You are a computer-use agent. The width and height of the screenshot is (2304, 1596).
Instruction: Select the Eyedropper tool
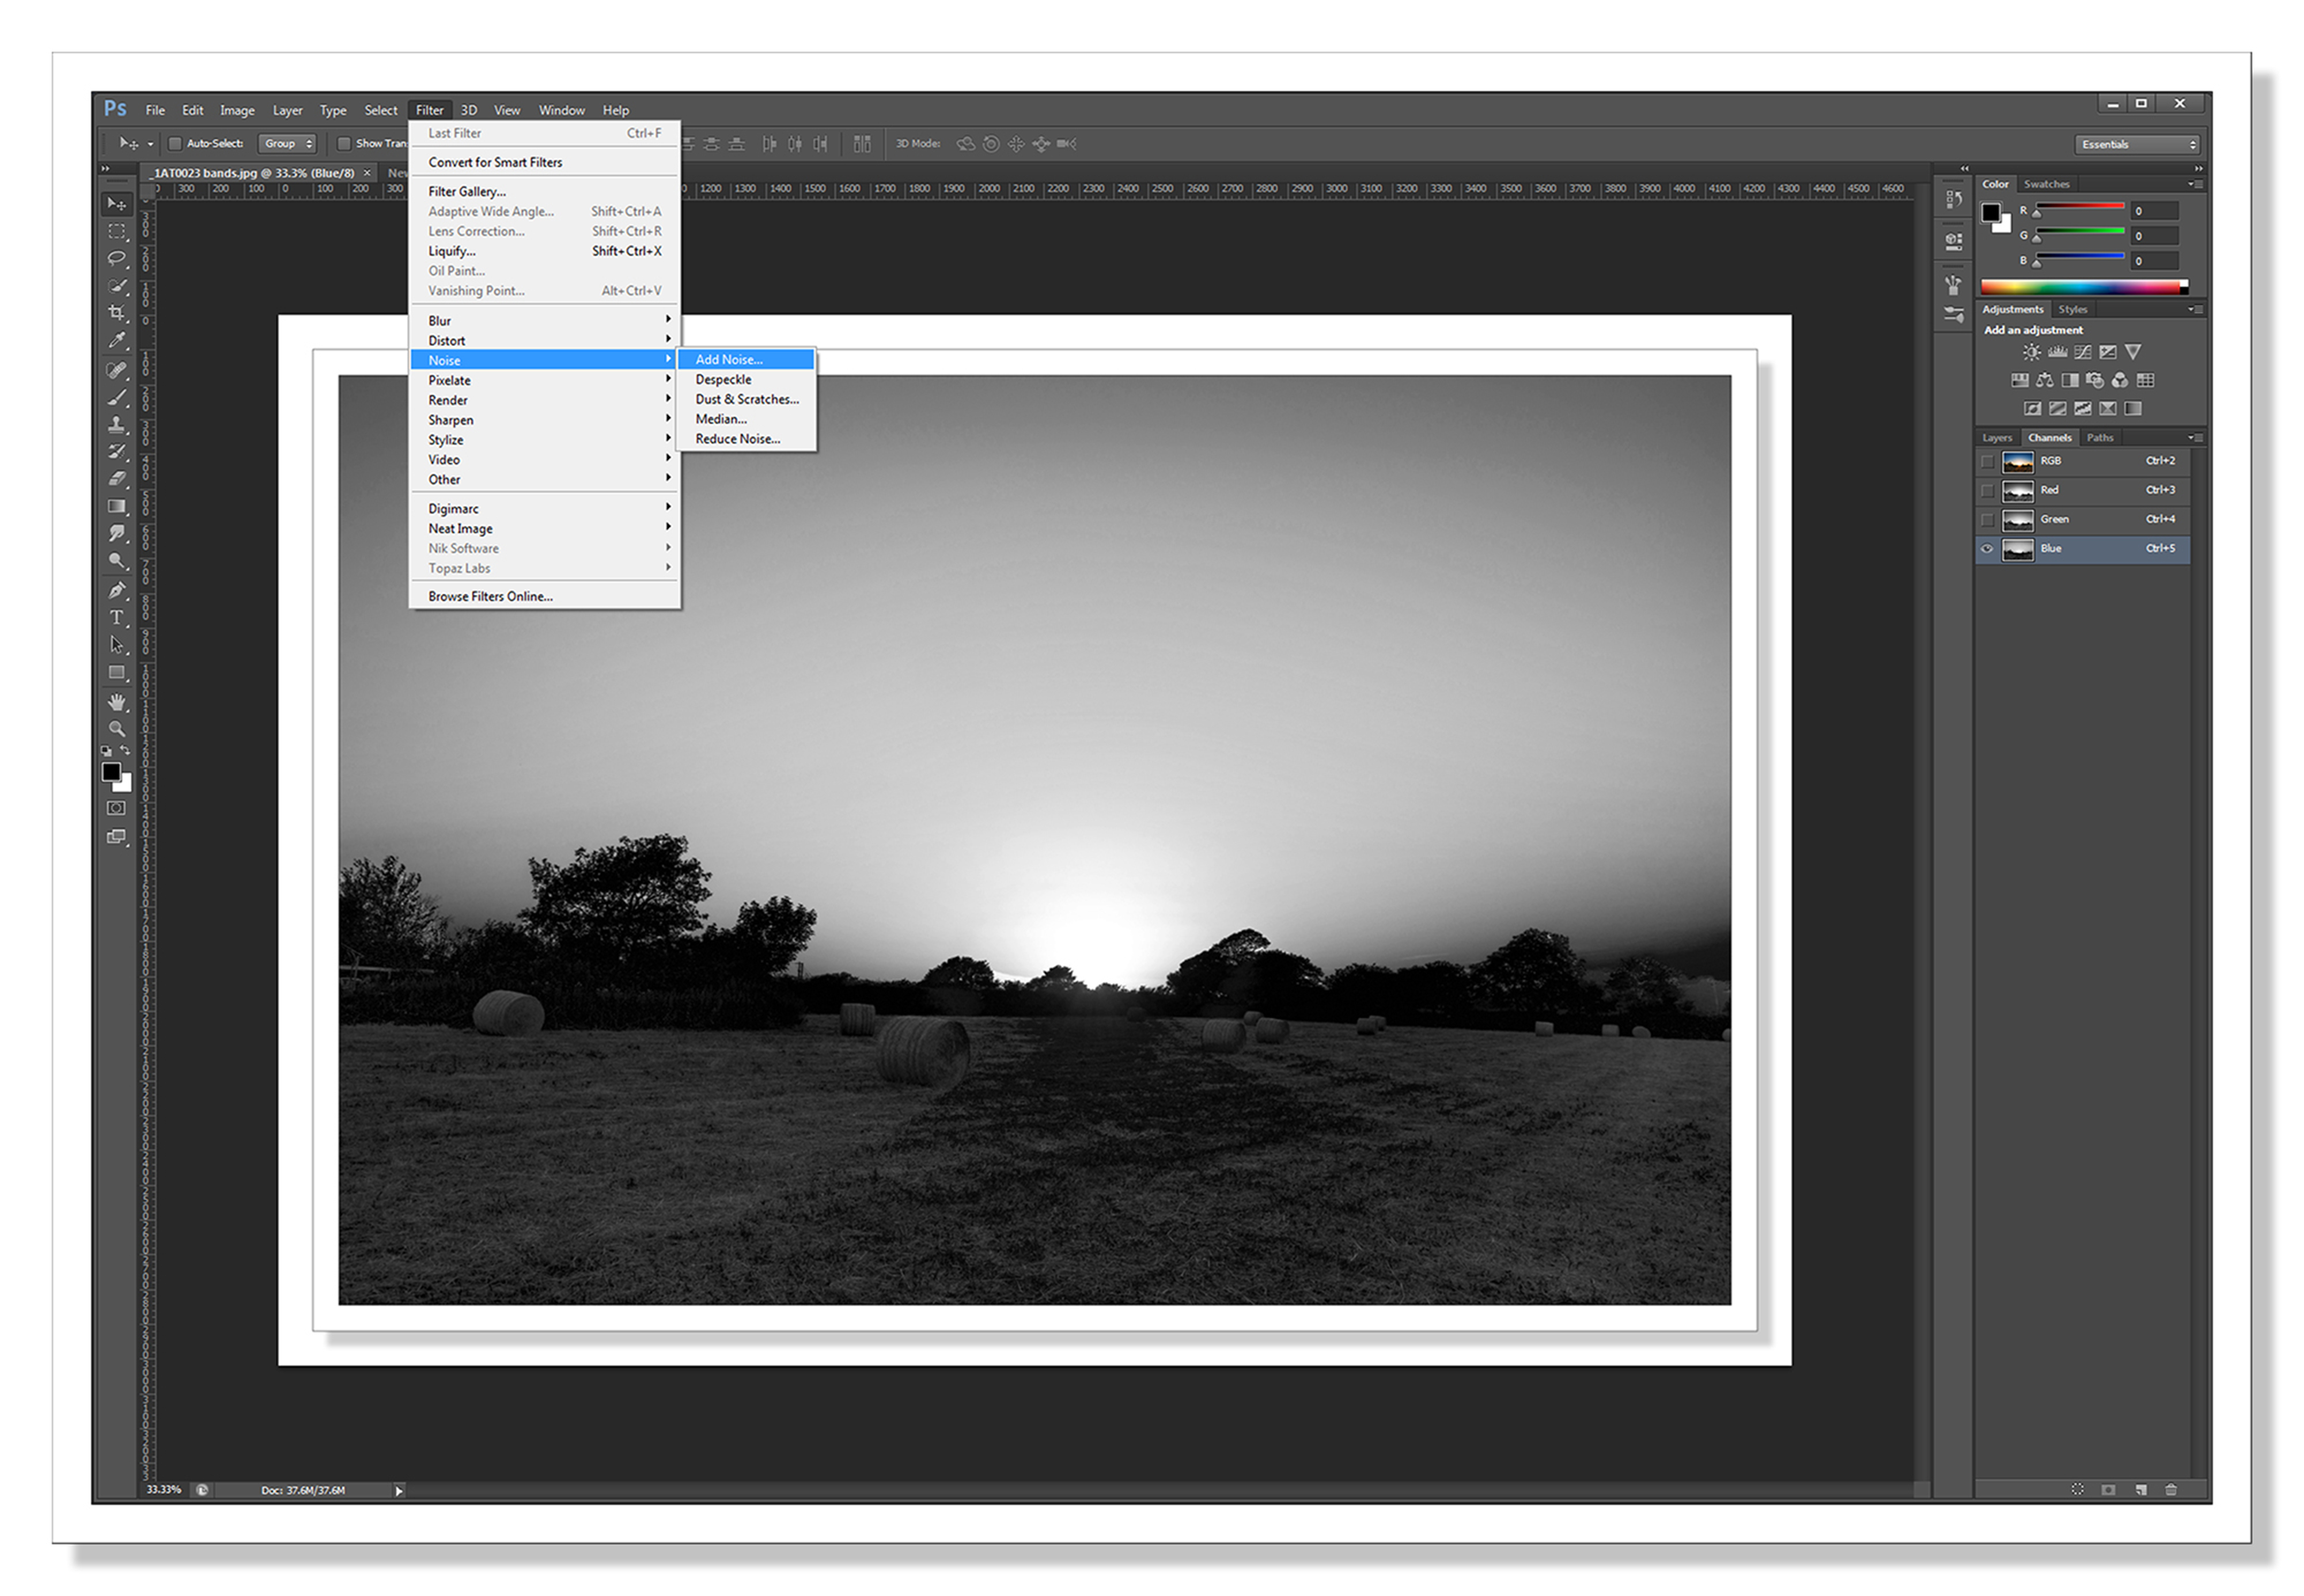[x=117, y=341]
